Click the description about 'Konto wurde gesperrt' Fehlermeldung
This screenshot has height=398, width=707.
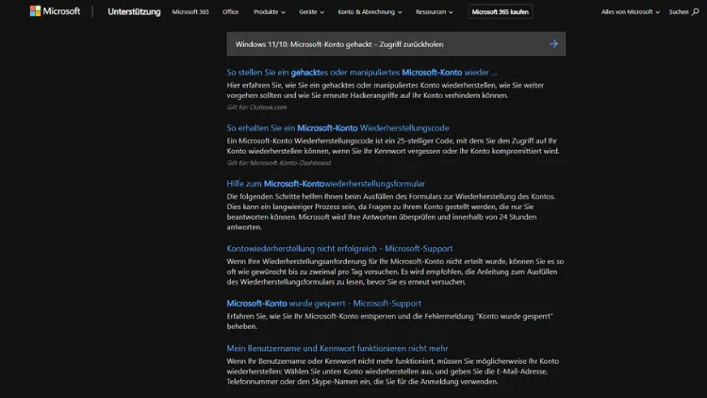389,322
